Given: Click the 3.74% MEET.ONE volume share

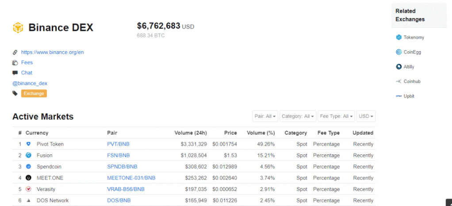Looking at the screenshot, I should 267,178.
